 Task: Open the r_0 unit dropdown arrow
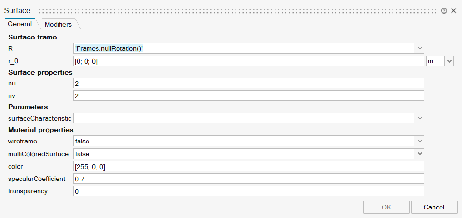coord(449,61)
